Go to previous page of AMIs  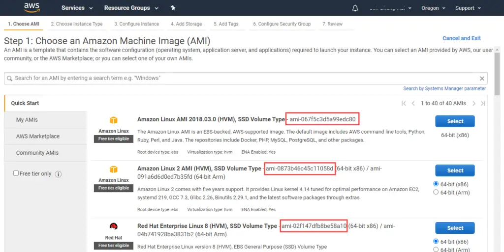pyautogui.click(x=413, y=103)
